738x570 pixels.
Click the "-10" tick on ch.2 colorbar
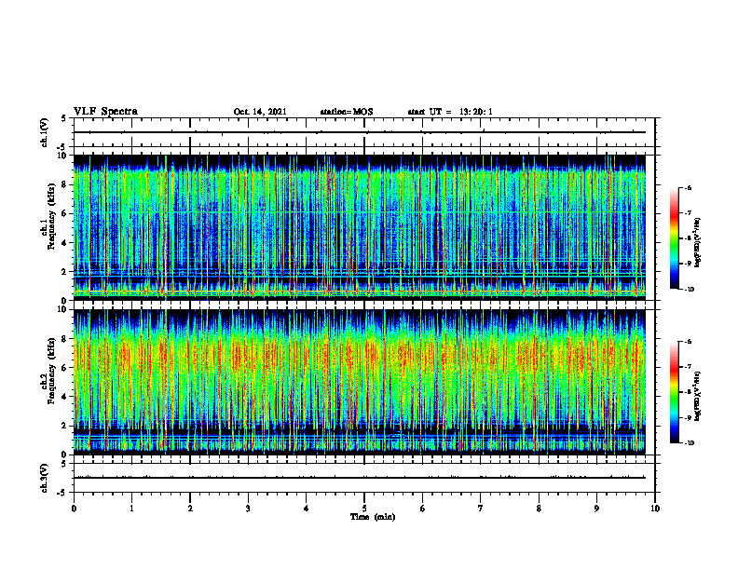(690, 443)
